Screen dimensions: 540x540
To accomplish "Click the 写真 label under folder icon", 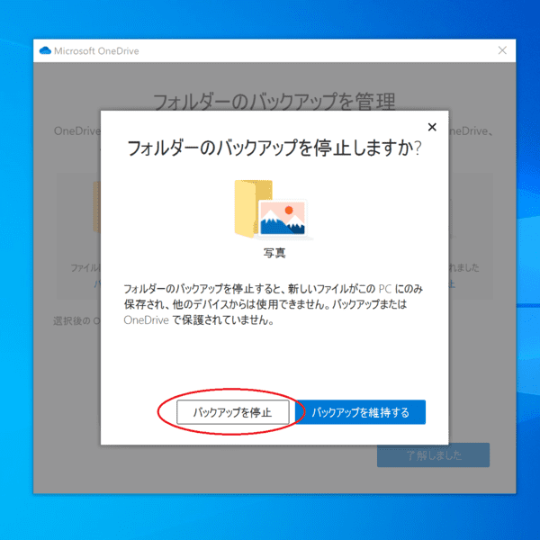I will 274,253.
